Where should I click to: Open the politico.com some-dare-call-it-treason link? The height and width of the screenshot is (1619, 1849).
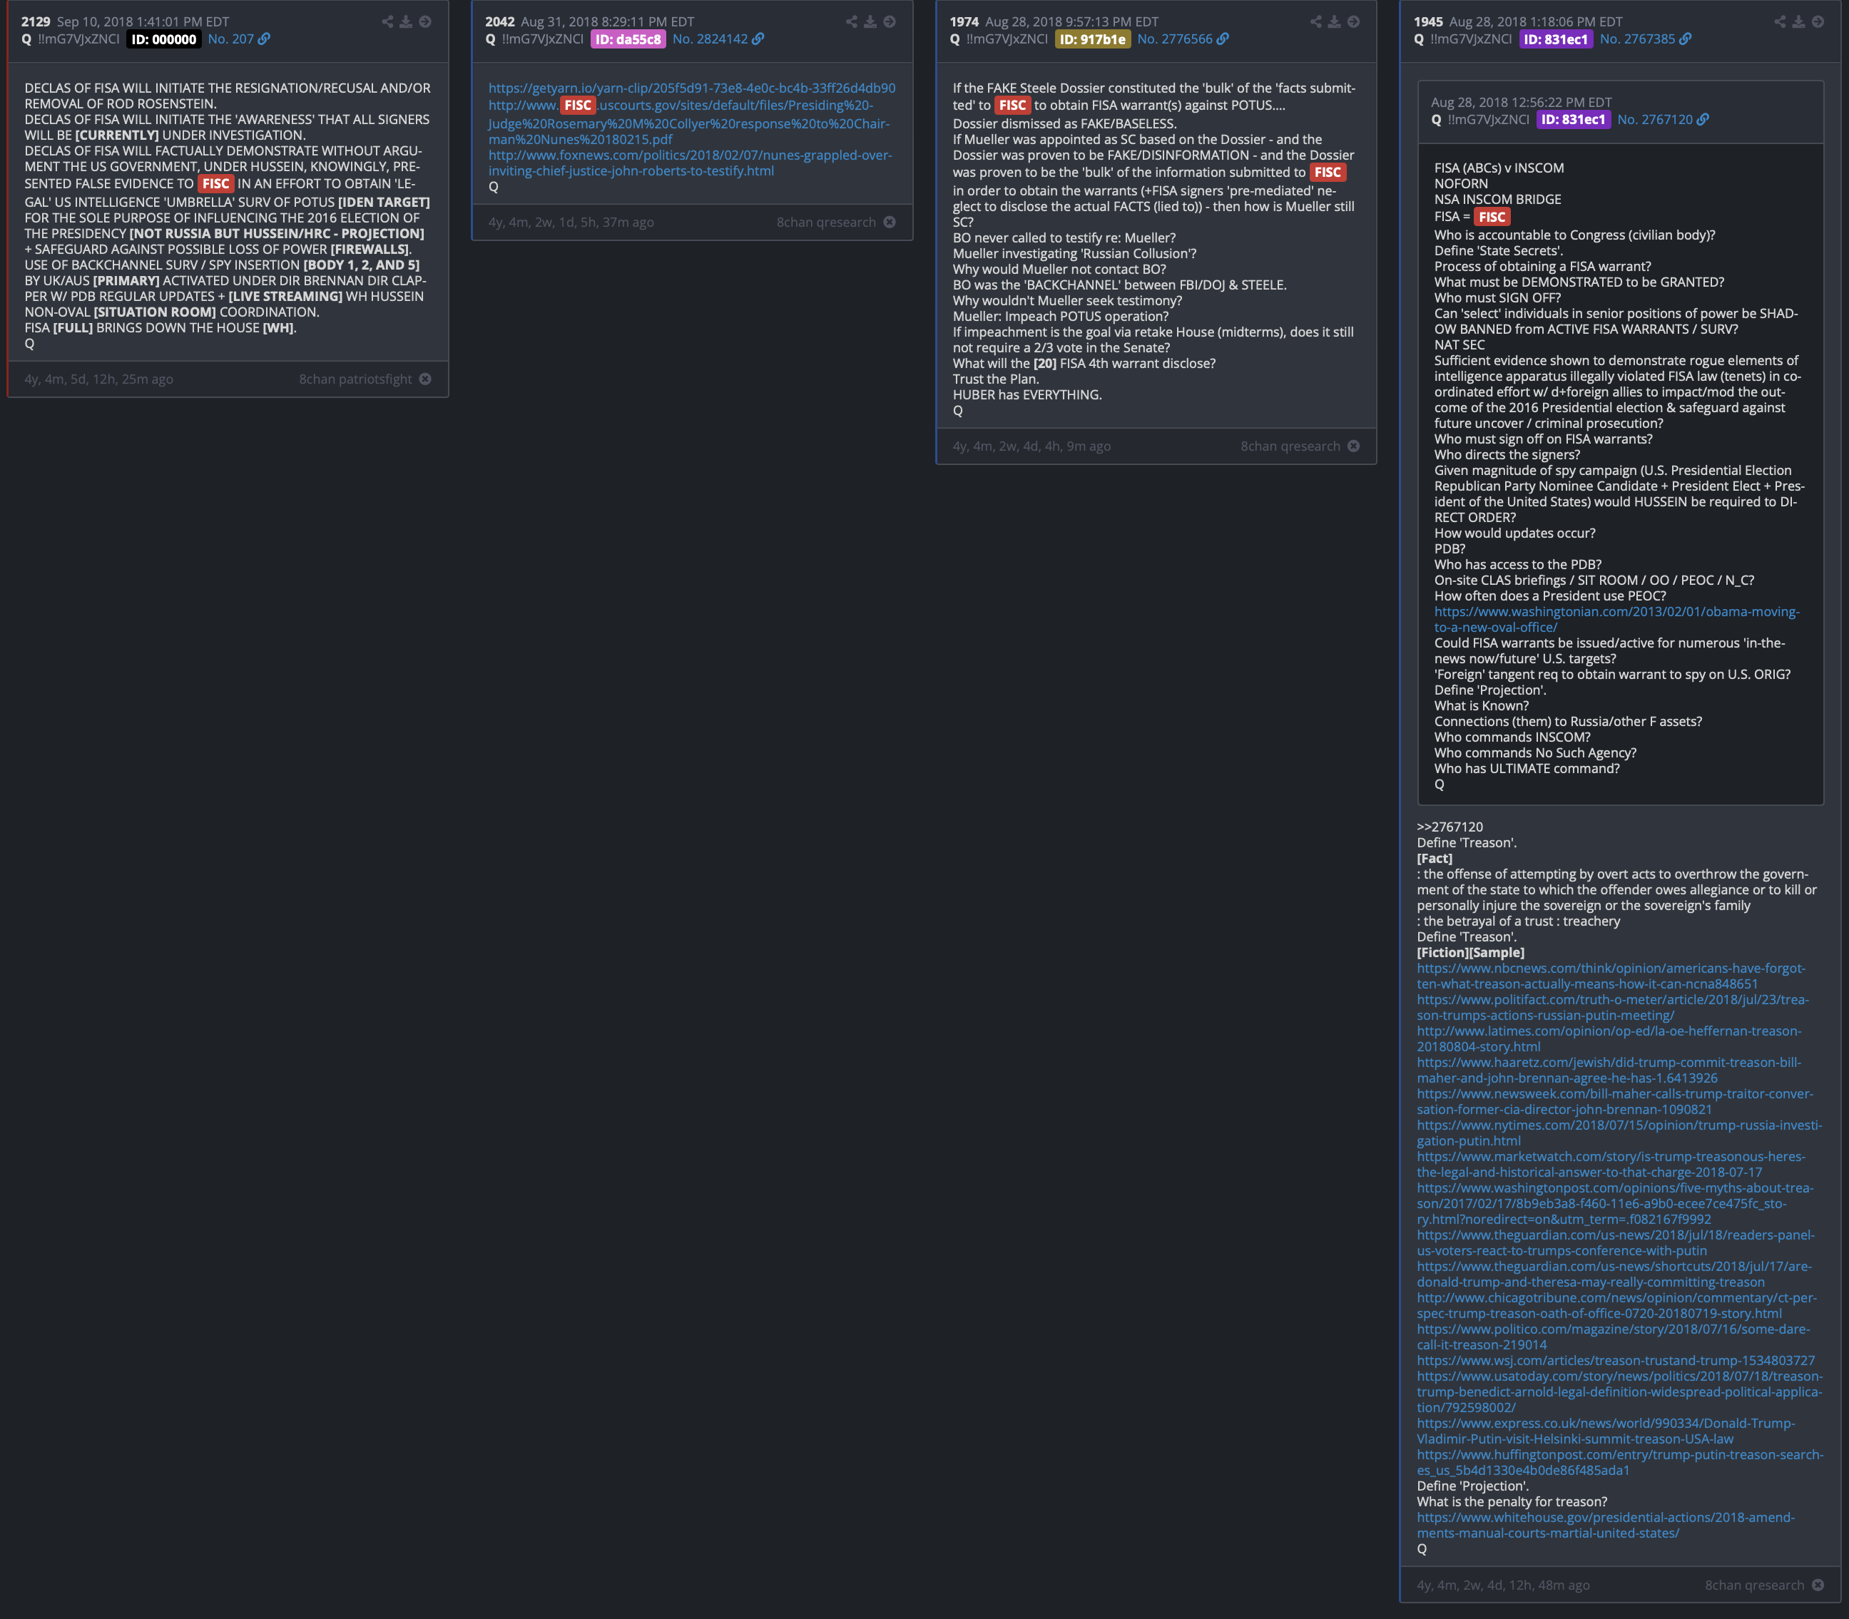click(1614, 1337)
